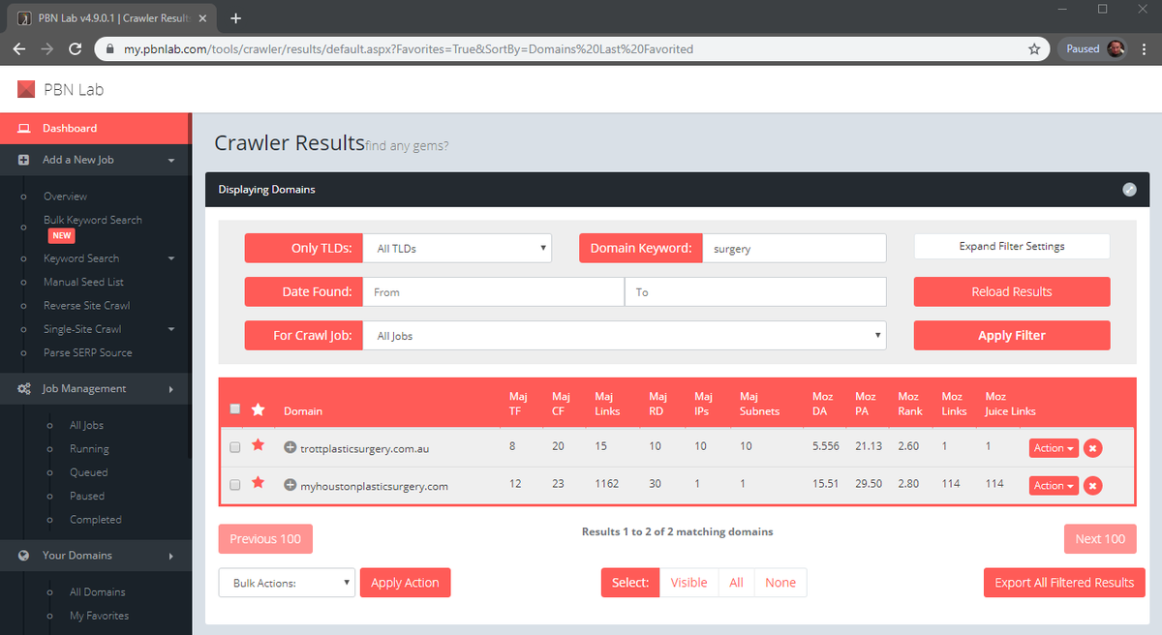The width and height of the screenshot is (1162, 635).
Task: Click the Apply Action button
Action: tap(405, 583)
